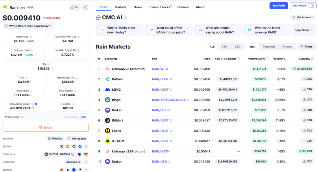Filter markets to DEX only

coord(237,47)
